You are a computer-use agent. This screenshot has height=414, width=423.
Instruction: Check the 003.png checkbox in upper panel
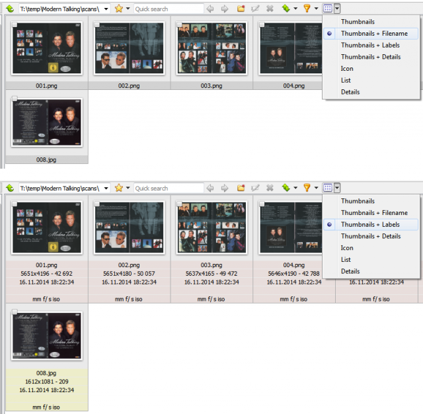pyautogui.click(x=179, y=25)
